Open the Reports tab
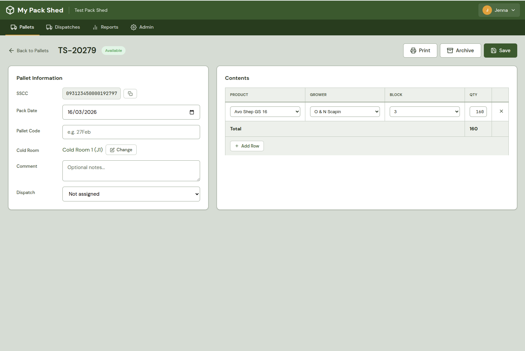Image resolution: width=525 pixels, height=351 pixels. [x=105, y=27]
